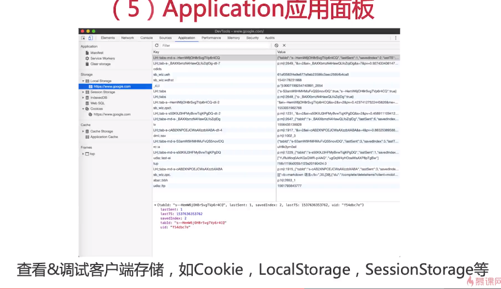The height and width of the screenshot is (289, 501).
Task: Select the sb_wiz.zpc. key row
Action: pyautogui.click(x=276, y=174)
